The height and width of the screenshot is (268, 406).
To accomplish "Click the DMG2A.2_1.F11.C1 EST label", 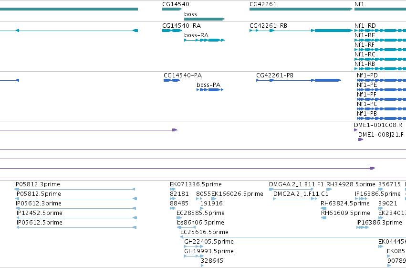I will point(301,194).
